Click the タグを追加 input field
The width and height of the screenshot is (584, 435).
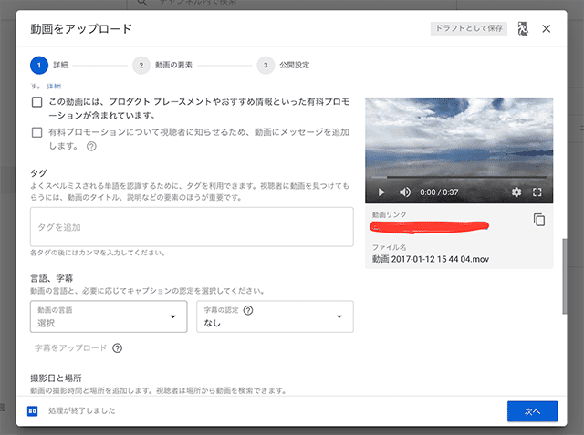point(192,227)
